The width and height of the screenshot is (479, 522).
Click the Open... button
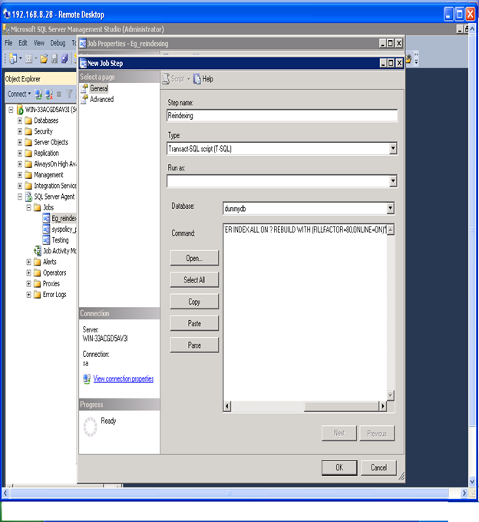point(194,258)
